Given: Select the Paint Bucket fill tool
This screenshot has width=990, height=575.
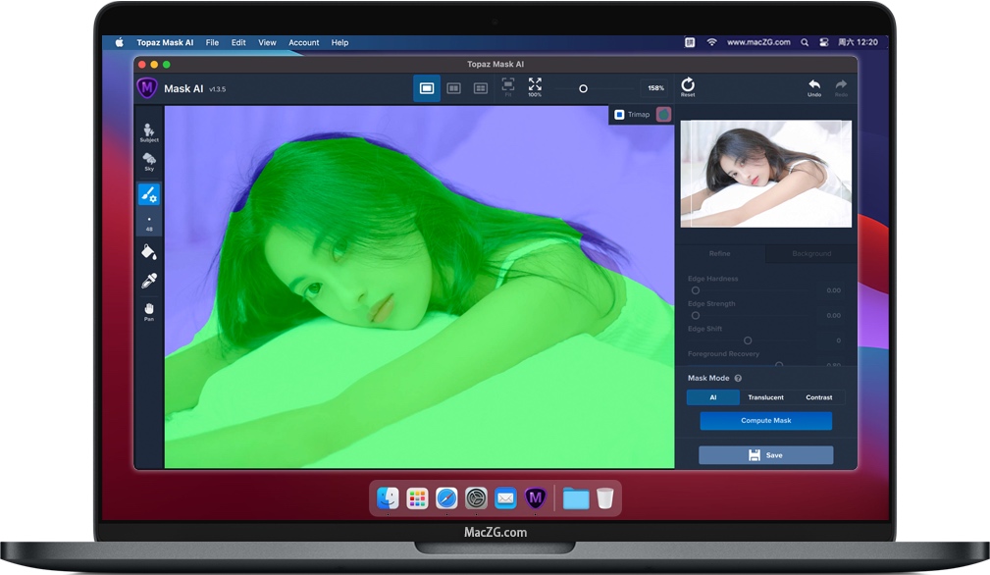Looking at the screenshot, I should [x=149, y=251].
